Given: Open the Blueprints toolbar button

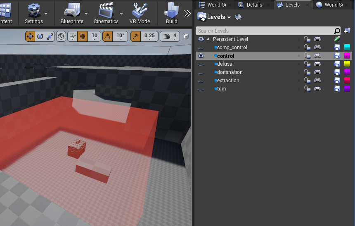Looking at the screenshot, I should point(72,14).
